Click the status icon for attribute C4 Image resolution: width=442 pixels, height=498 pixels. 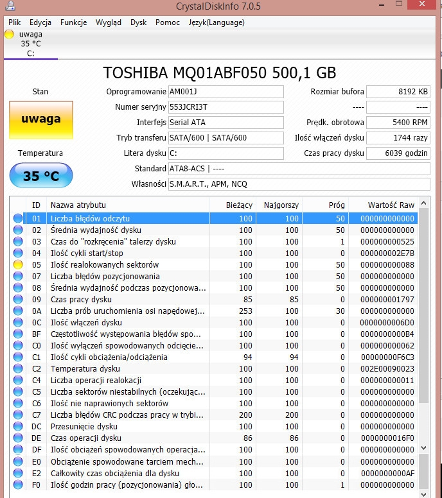coord(18,380)
